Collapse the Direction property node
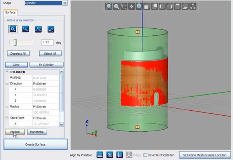 7,83
